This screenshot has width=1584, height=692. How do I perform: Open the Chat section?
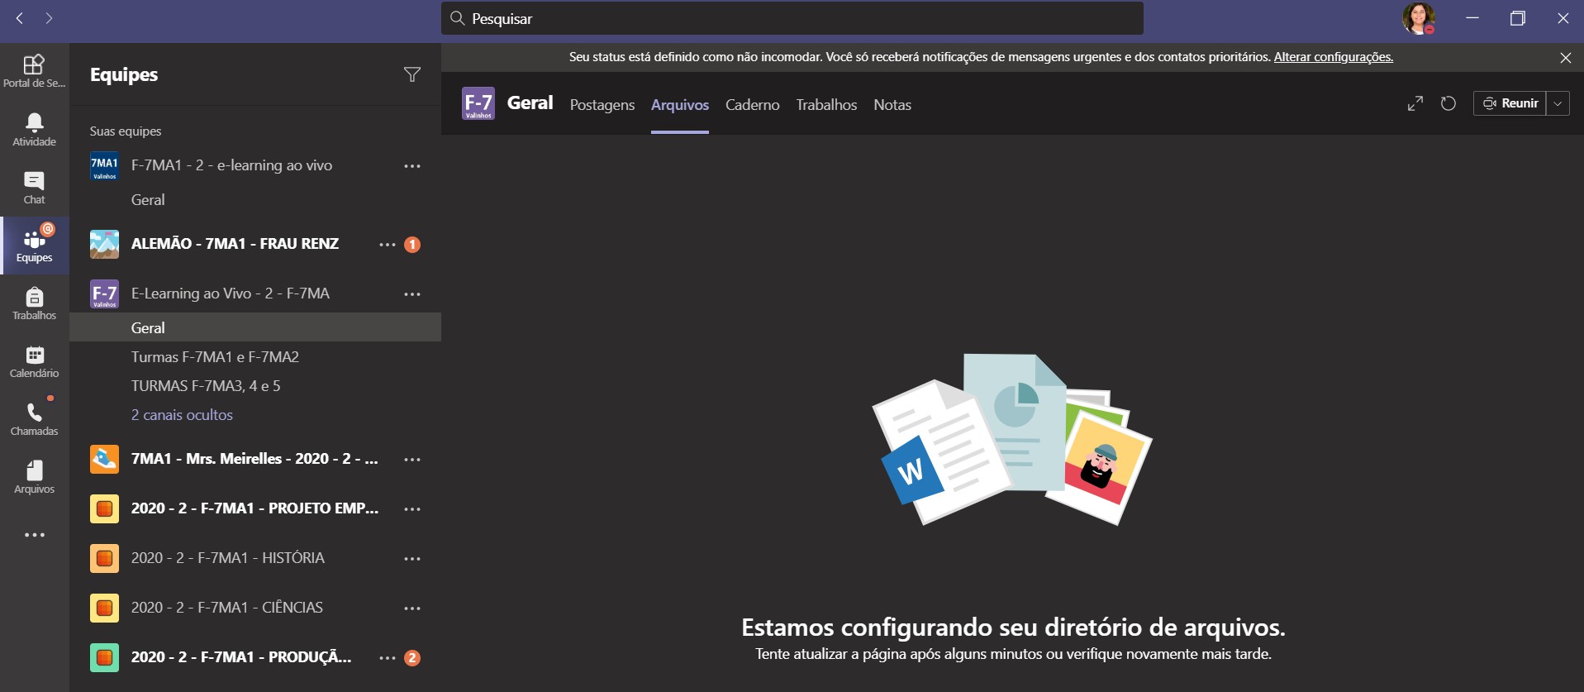[34, 188]
